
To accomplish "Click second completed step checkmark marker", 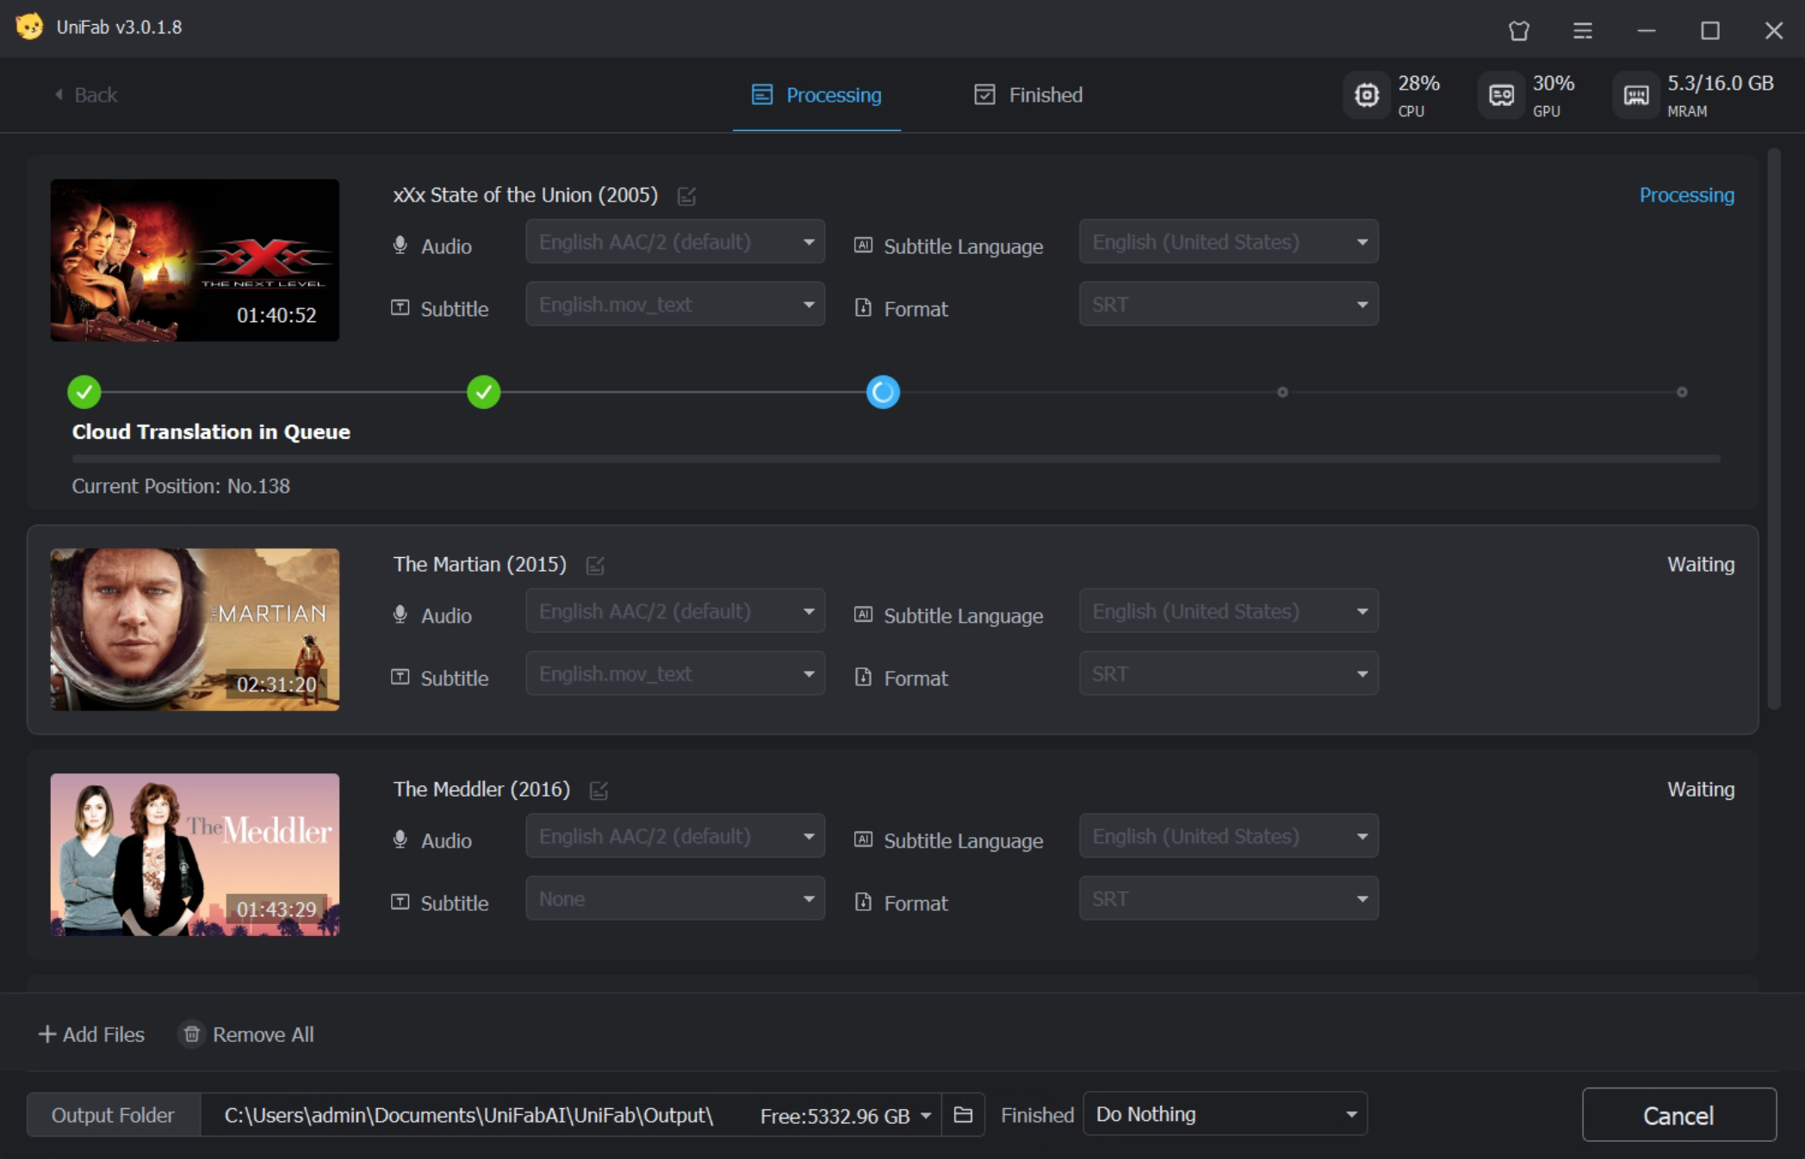I will pyautogui.click(x=484, y=392).
